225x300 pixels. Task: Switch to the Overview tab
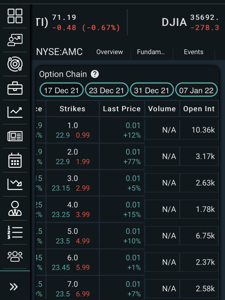pyautogui.click(x=109, y=52)
